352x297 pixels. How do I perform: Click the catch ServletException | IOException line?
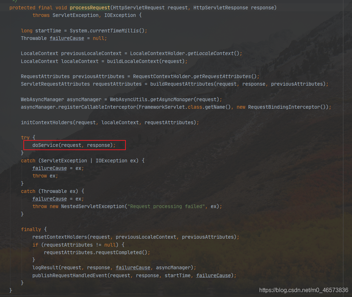point(83,161)
